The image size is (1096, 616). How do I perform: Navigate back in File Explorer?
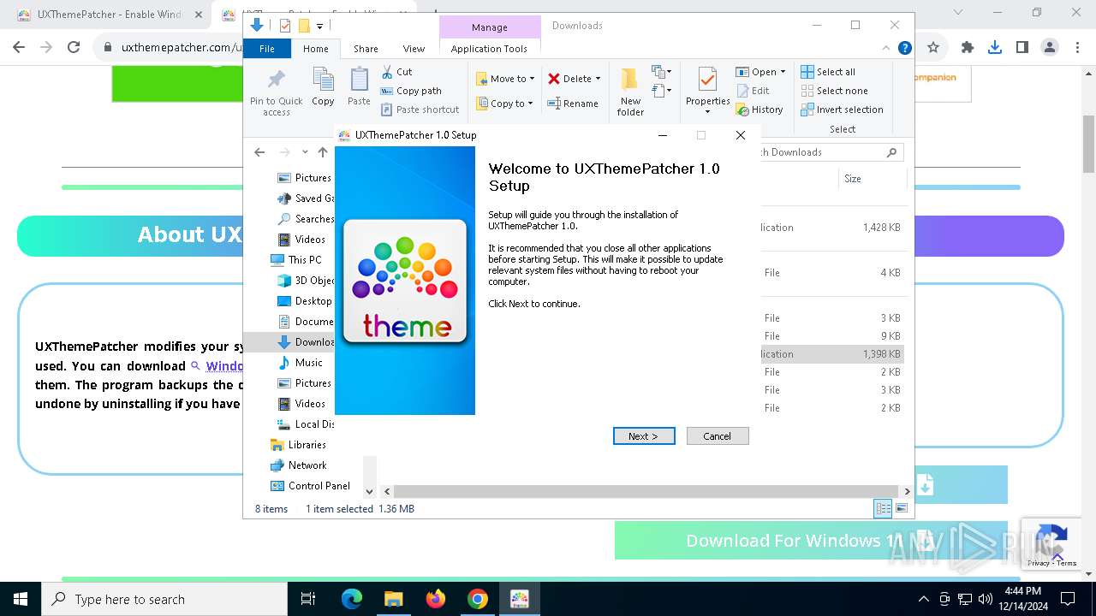coord(259,152)
